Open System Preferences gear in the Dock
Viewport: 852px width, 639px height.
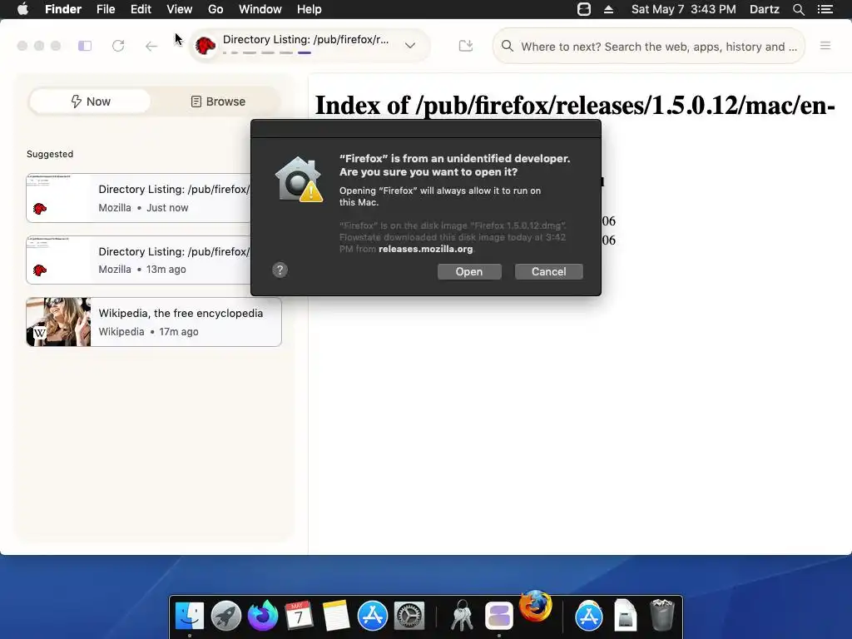coord(409,616)
